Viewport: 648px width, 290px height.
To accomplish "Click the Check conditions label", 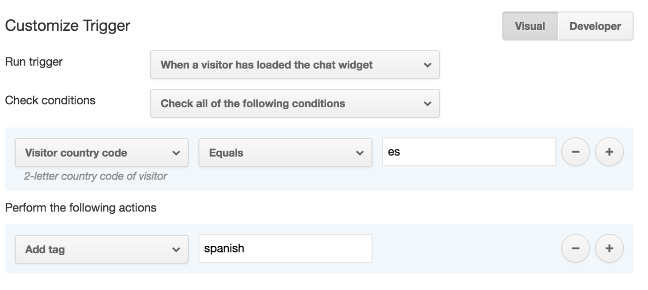I will 50,100.
